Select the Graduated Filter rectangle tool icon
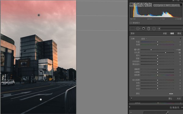 (149, 28)
